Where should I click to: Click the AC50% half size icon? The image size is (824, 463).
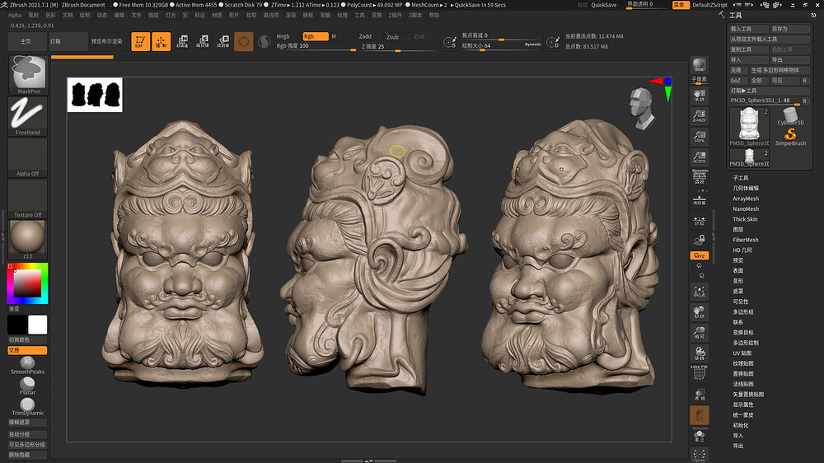700,157
